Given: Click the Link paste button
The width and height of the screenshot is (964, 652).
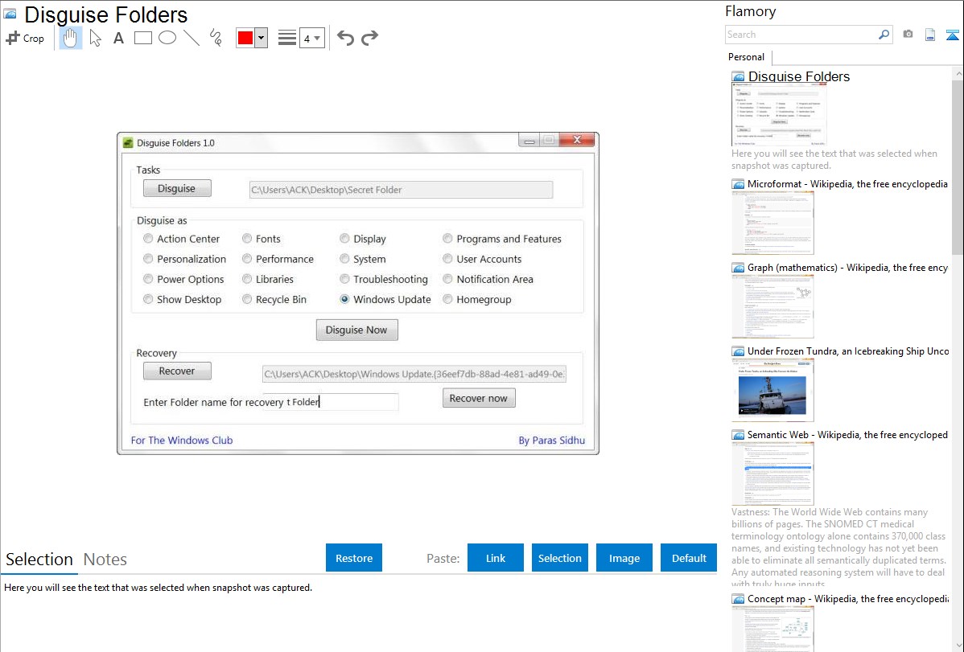Looking at the screenshot, I should 496,558.
